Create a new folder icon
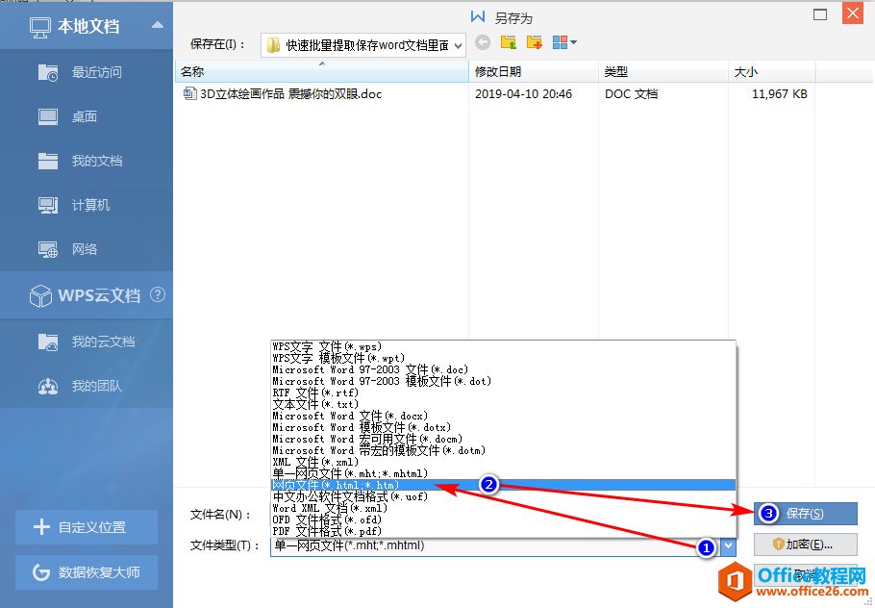 pos(534,42)
